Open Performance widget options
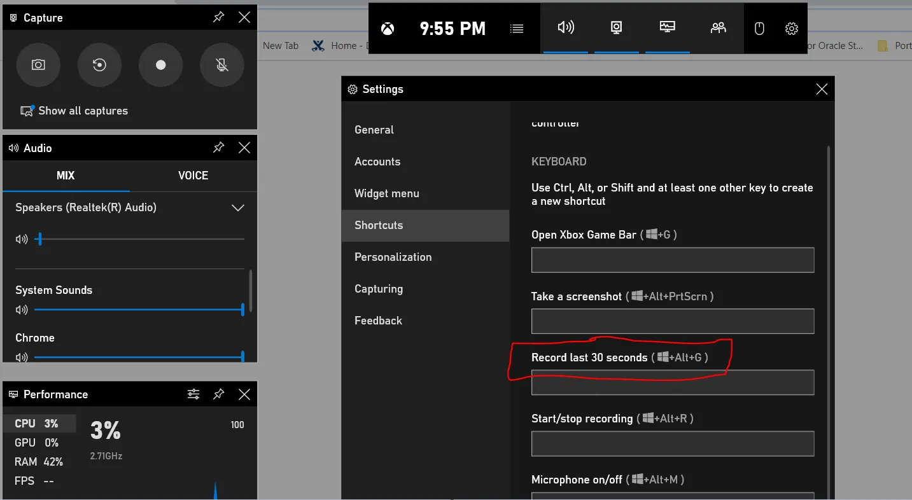This screenshot has width=912, height=500. click(193, 394)
